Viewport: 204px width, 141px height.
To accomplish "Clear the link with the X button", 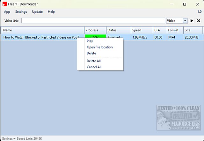I will click(x=199, y=21).
